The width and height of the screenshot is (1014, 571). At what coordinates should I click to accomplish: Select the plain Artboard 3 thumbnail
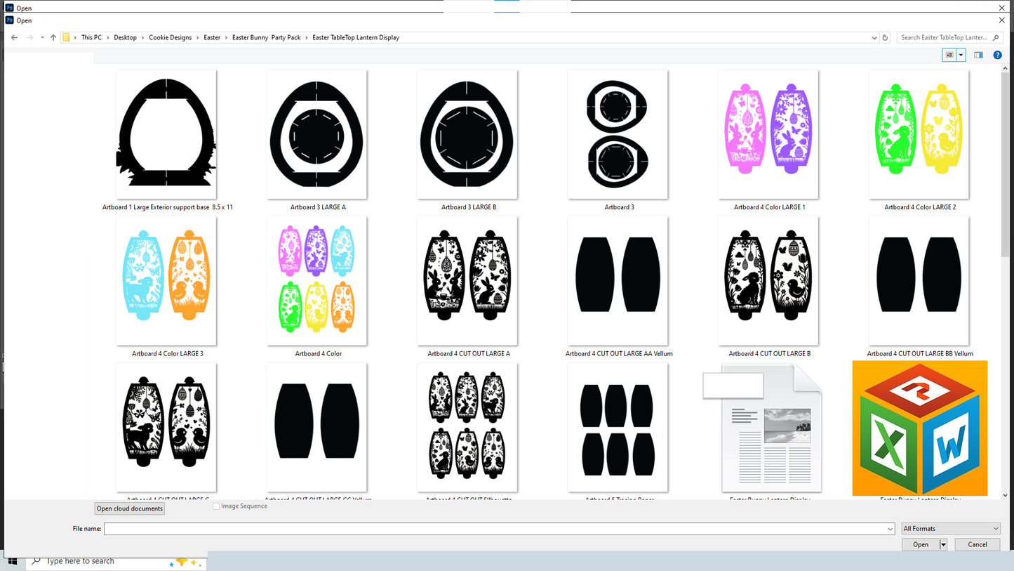[618, 134]
